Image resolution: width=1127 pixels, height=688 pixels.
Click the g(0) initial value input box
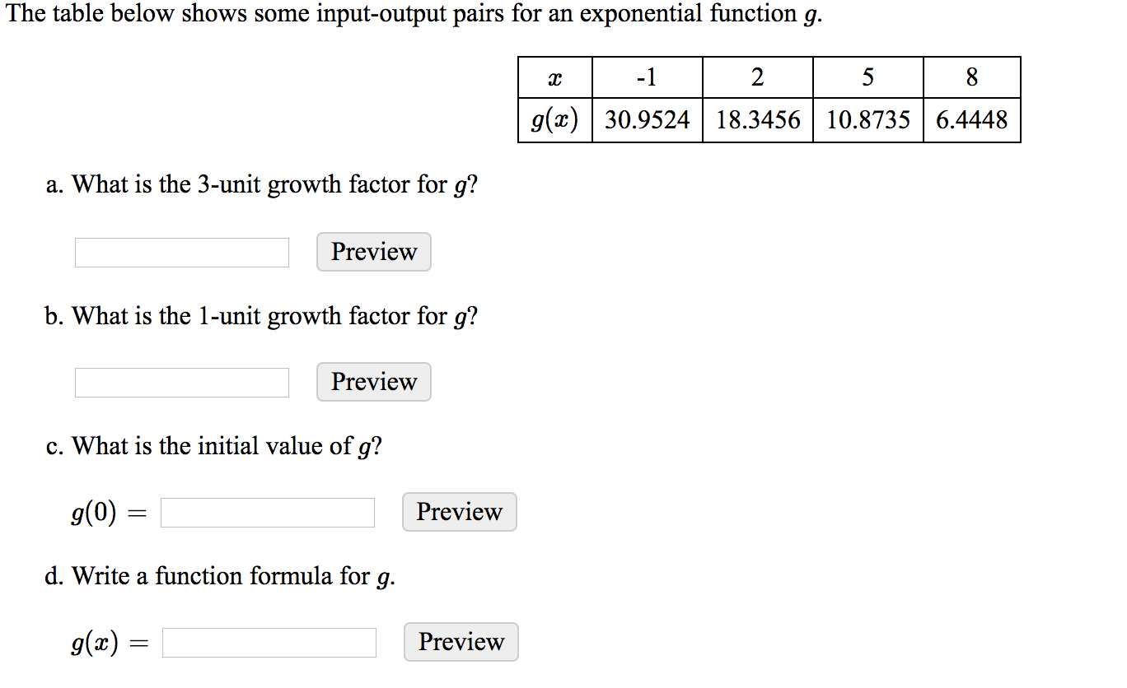point(268,513)
